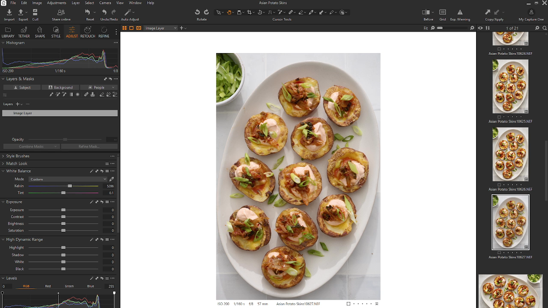
Task: Select the Pan hand cursor tool
Action: click(x=229, y=12)
